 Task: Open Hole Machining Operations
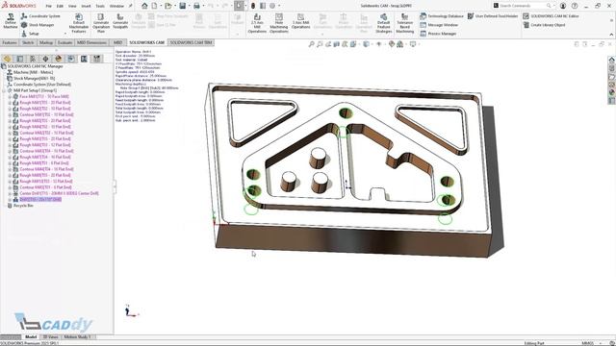pyautogui.click(x=279, y=23)
